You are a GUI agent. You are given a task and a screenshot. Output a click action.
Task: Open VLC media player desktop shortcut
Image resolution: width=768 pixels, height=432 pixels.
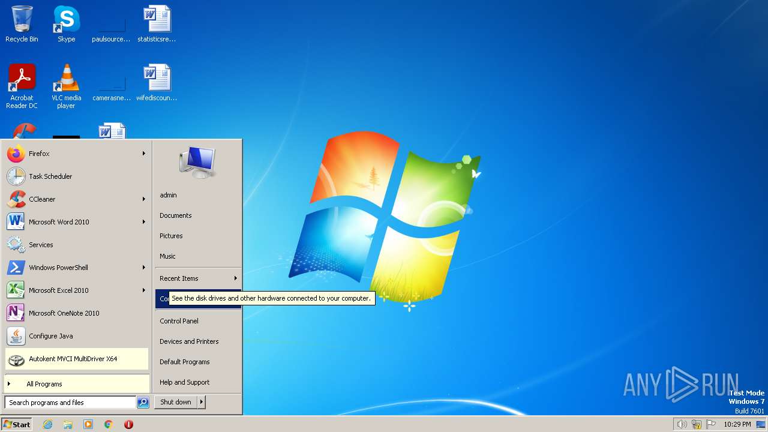66,86
